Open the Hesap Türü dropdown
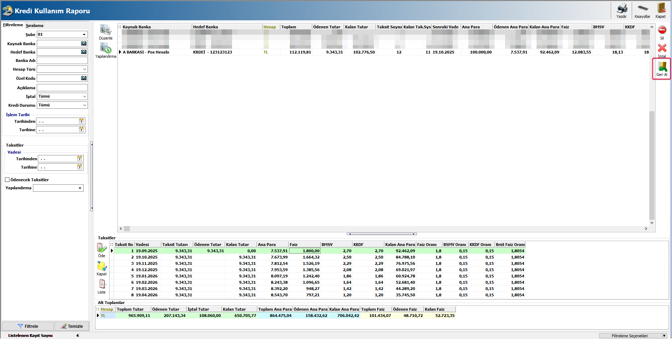The image size is (672, 339). 84,69
